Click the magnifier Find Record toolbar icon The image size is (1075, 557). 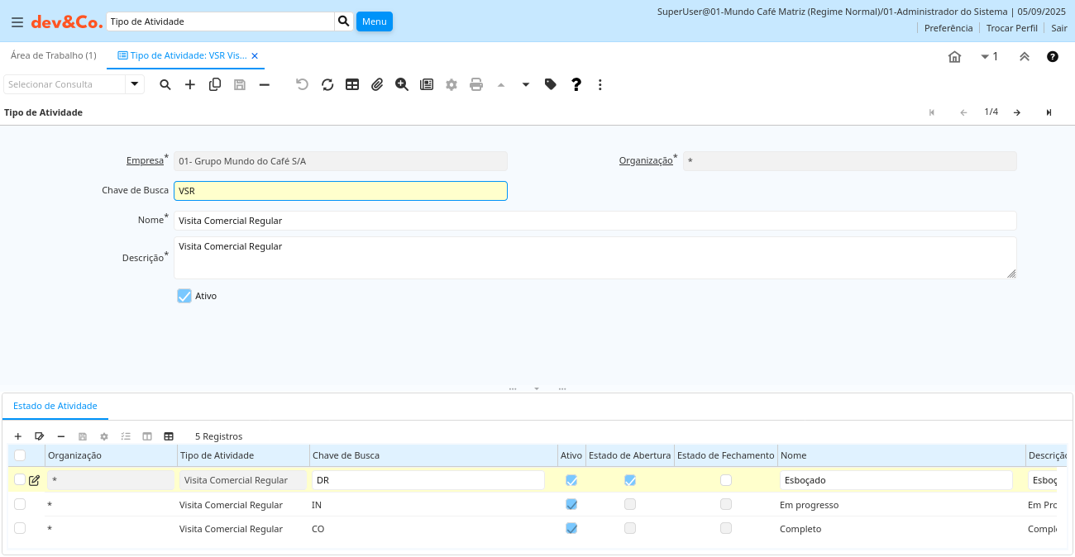(x=165, y=84)
